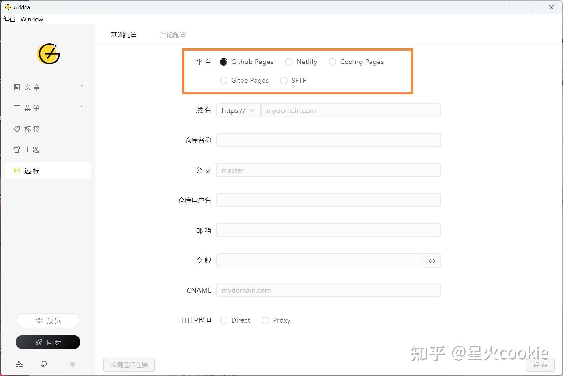
Task: Expand the https:// protocol dropdown
Action: pos(239,110)
